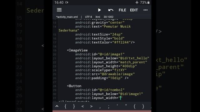Insert comma from symbol bar
Screen dimensions: 200x112
click(100, 107)
